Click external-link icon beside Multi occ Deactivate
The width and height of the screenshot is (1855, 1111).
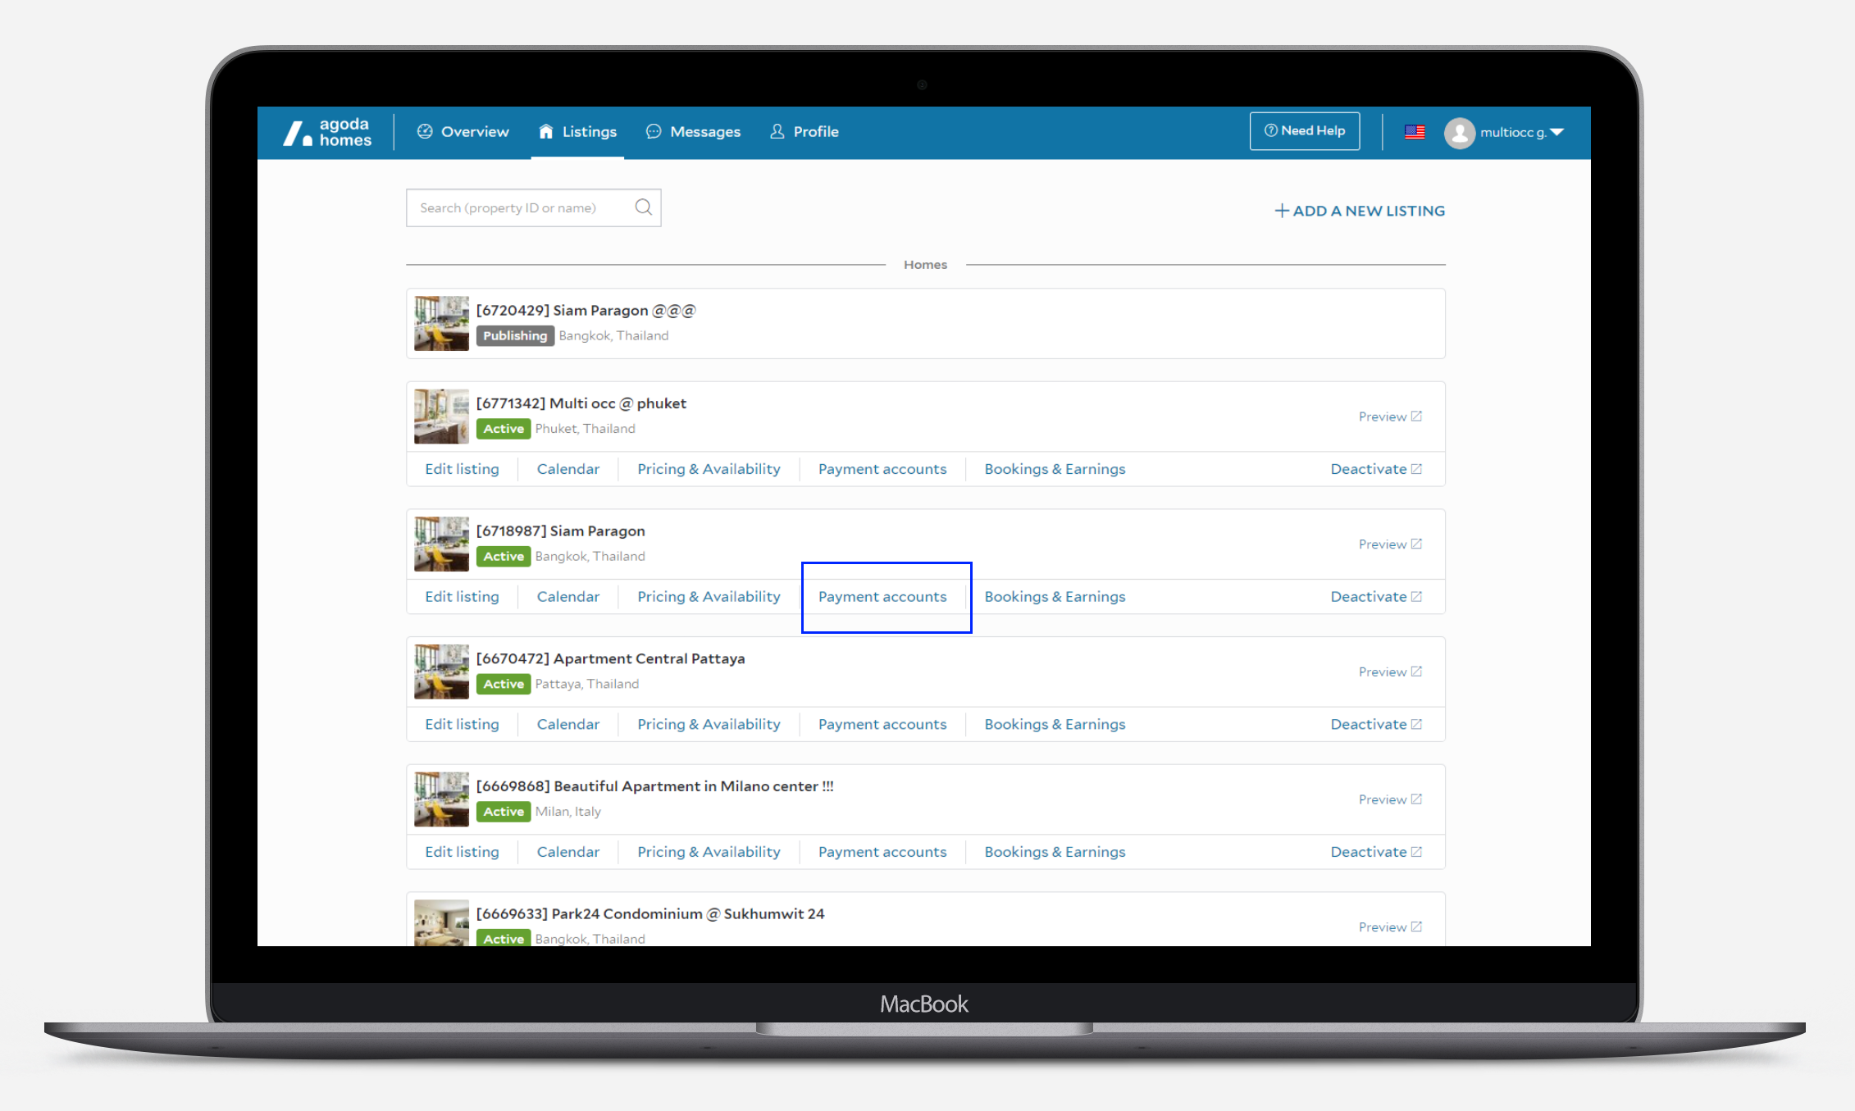(x=1416, y=469)
